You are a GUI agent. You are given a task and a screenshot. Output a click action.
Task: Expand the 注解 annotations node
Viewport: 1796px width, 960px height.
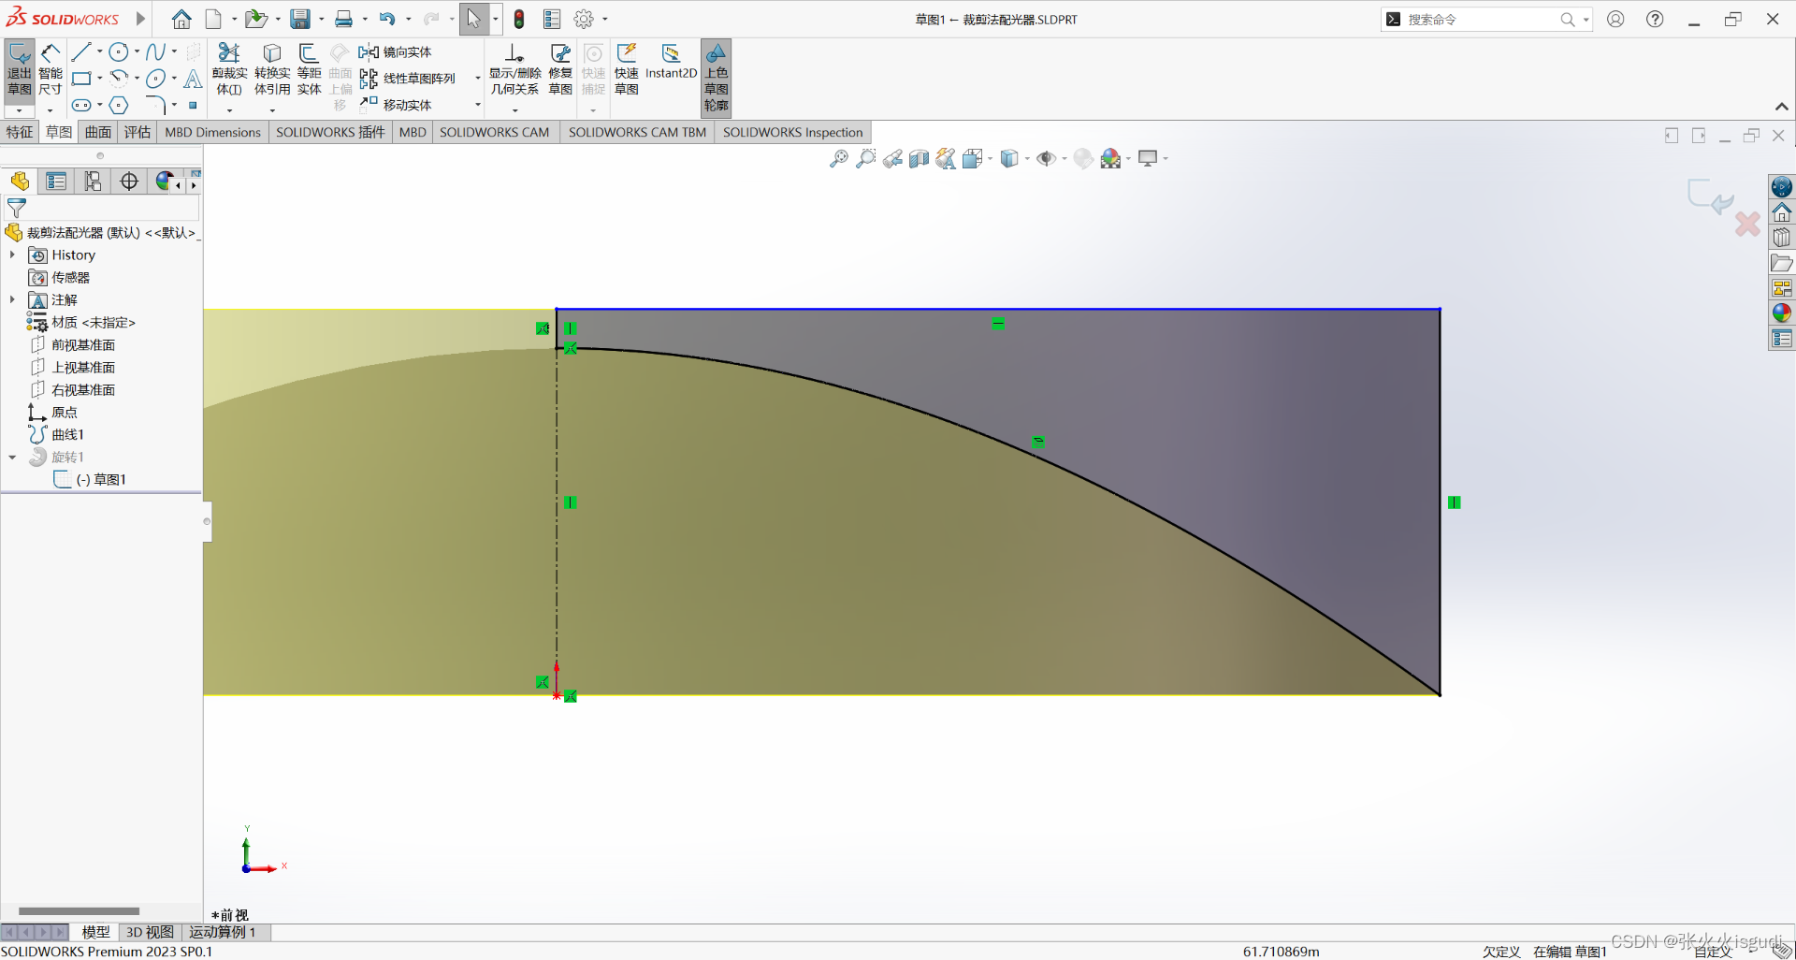click(12, 299)
